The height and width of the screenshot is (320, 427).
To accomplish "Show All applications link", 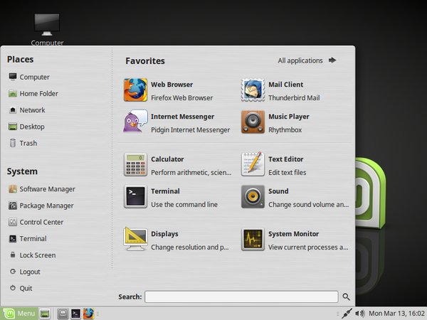I will pyautogui.click(x=300, y=60).
